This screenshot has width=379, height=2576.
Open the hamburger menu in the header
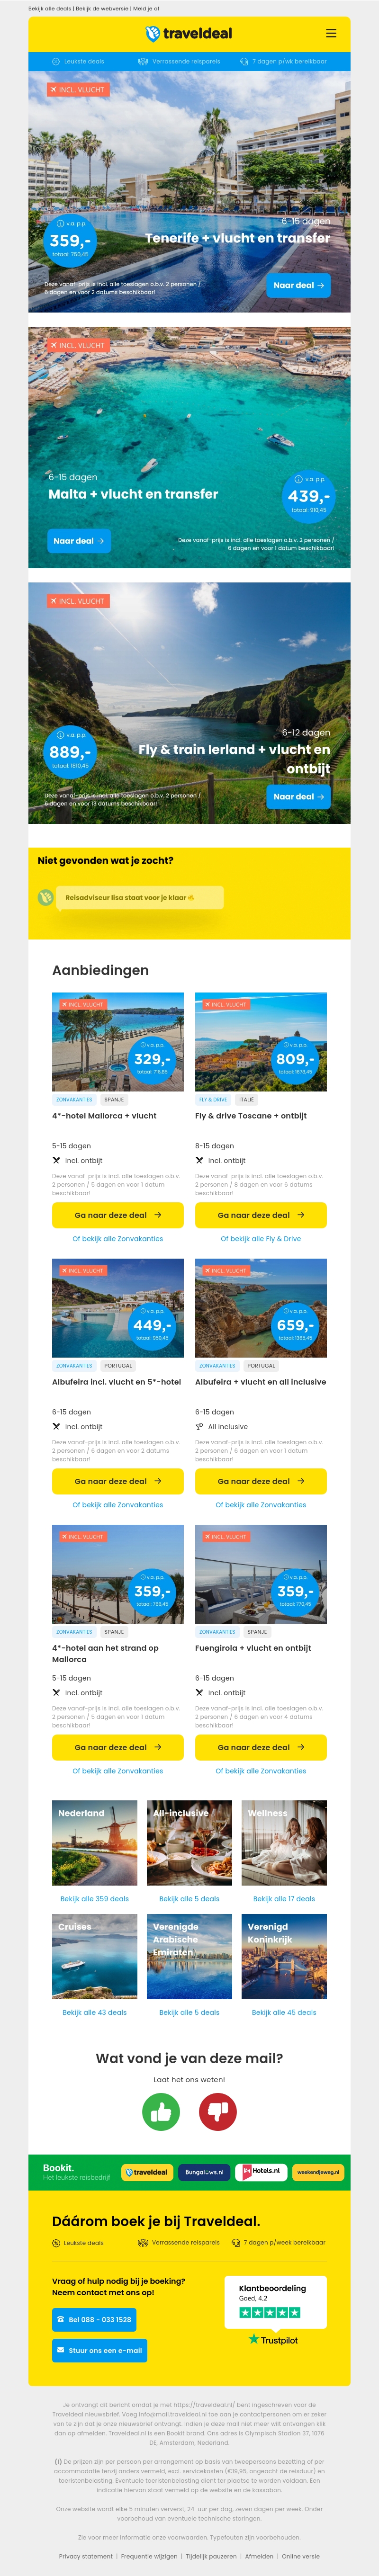pyautogui.click(x=331, y=33)
